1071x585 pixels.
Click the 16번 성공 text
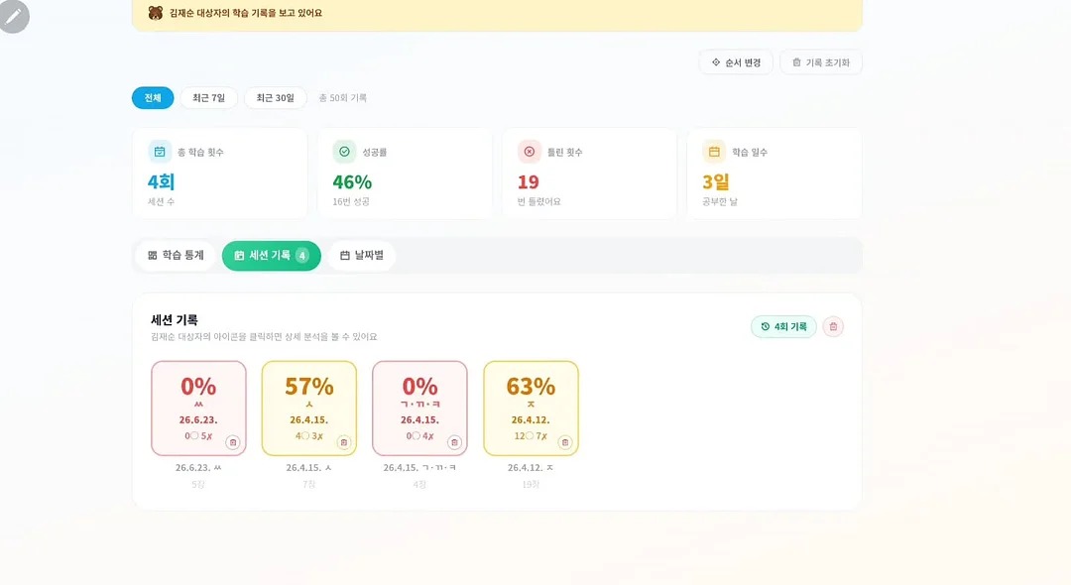[x=351, y=201]
